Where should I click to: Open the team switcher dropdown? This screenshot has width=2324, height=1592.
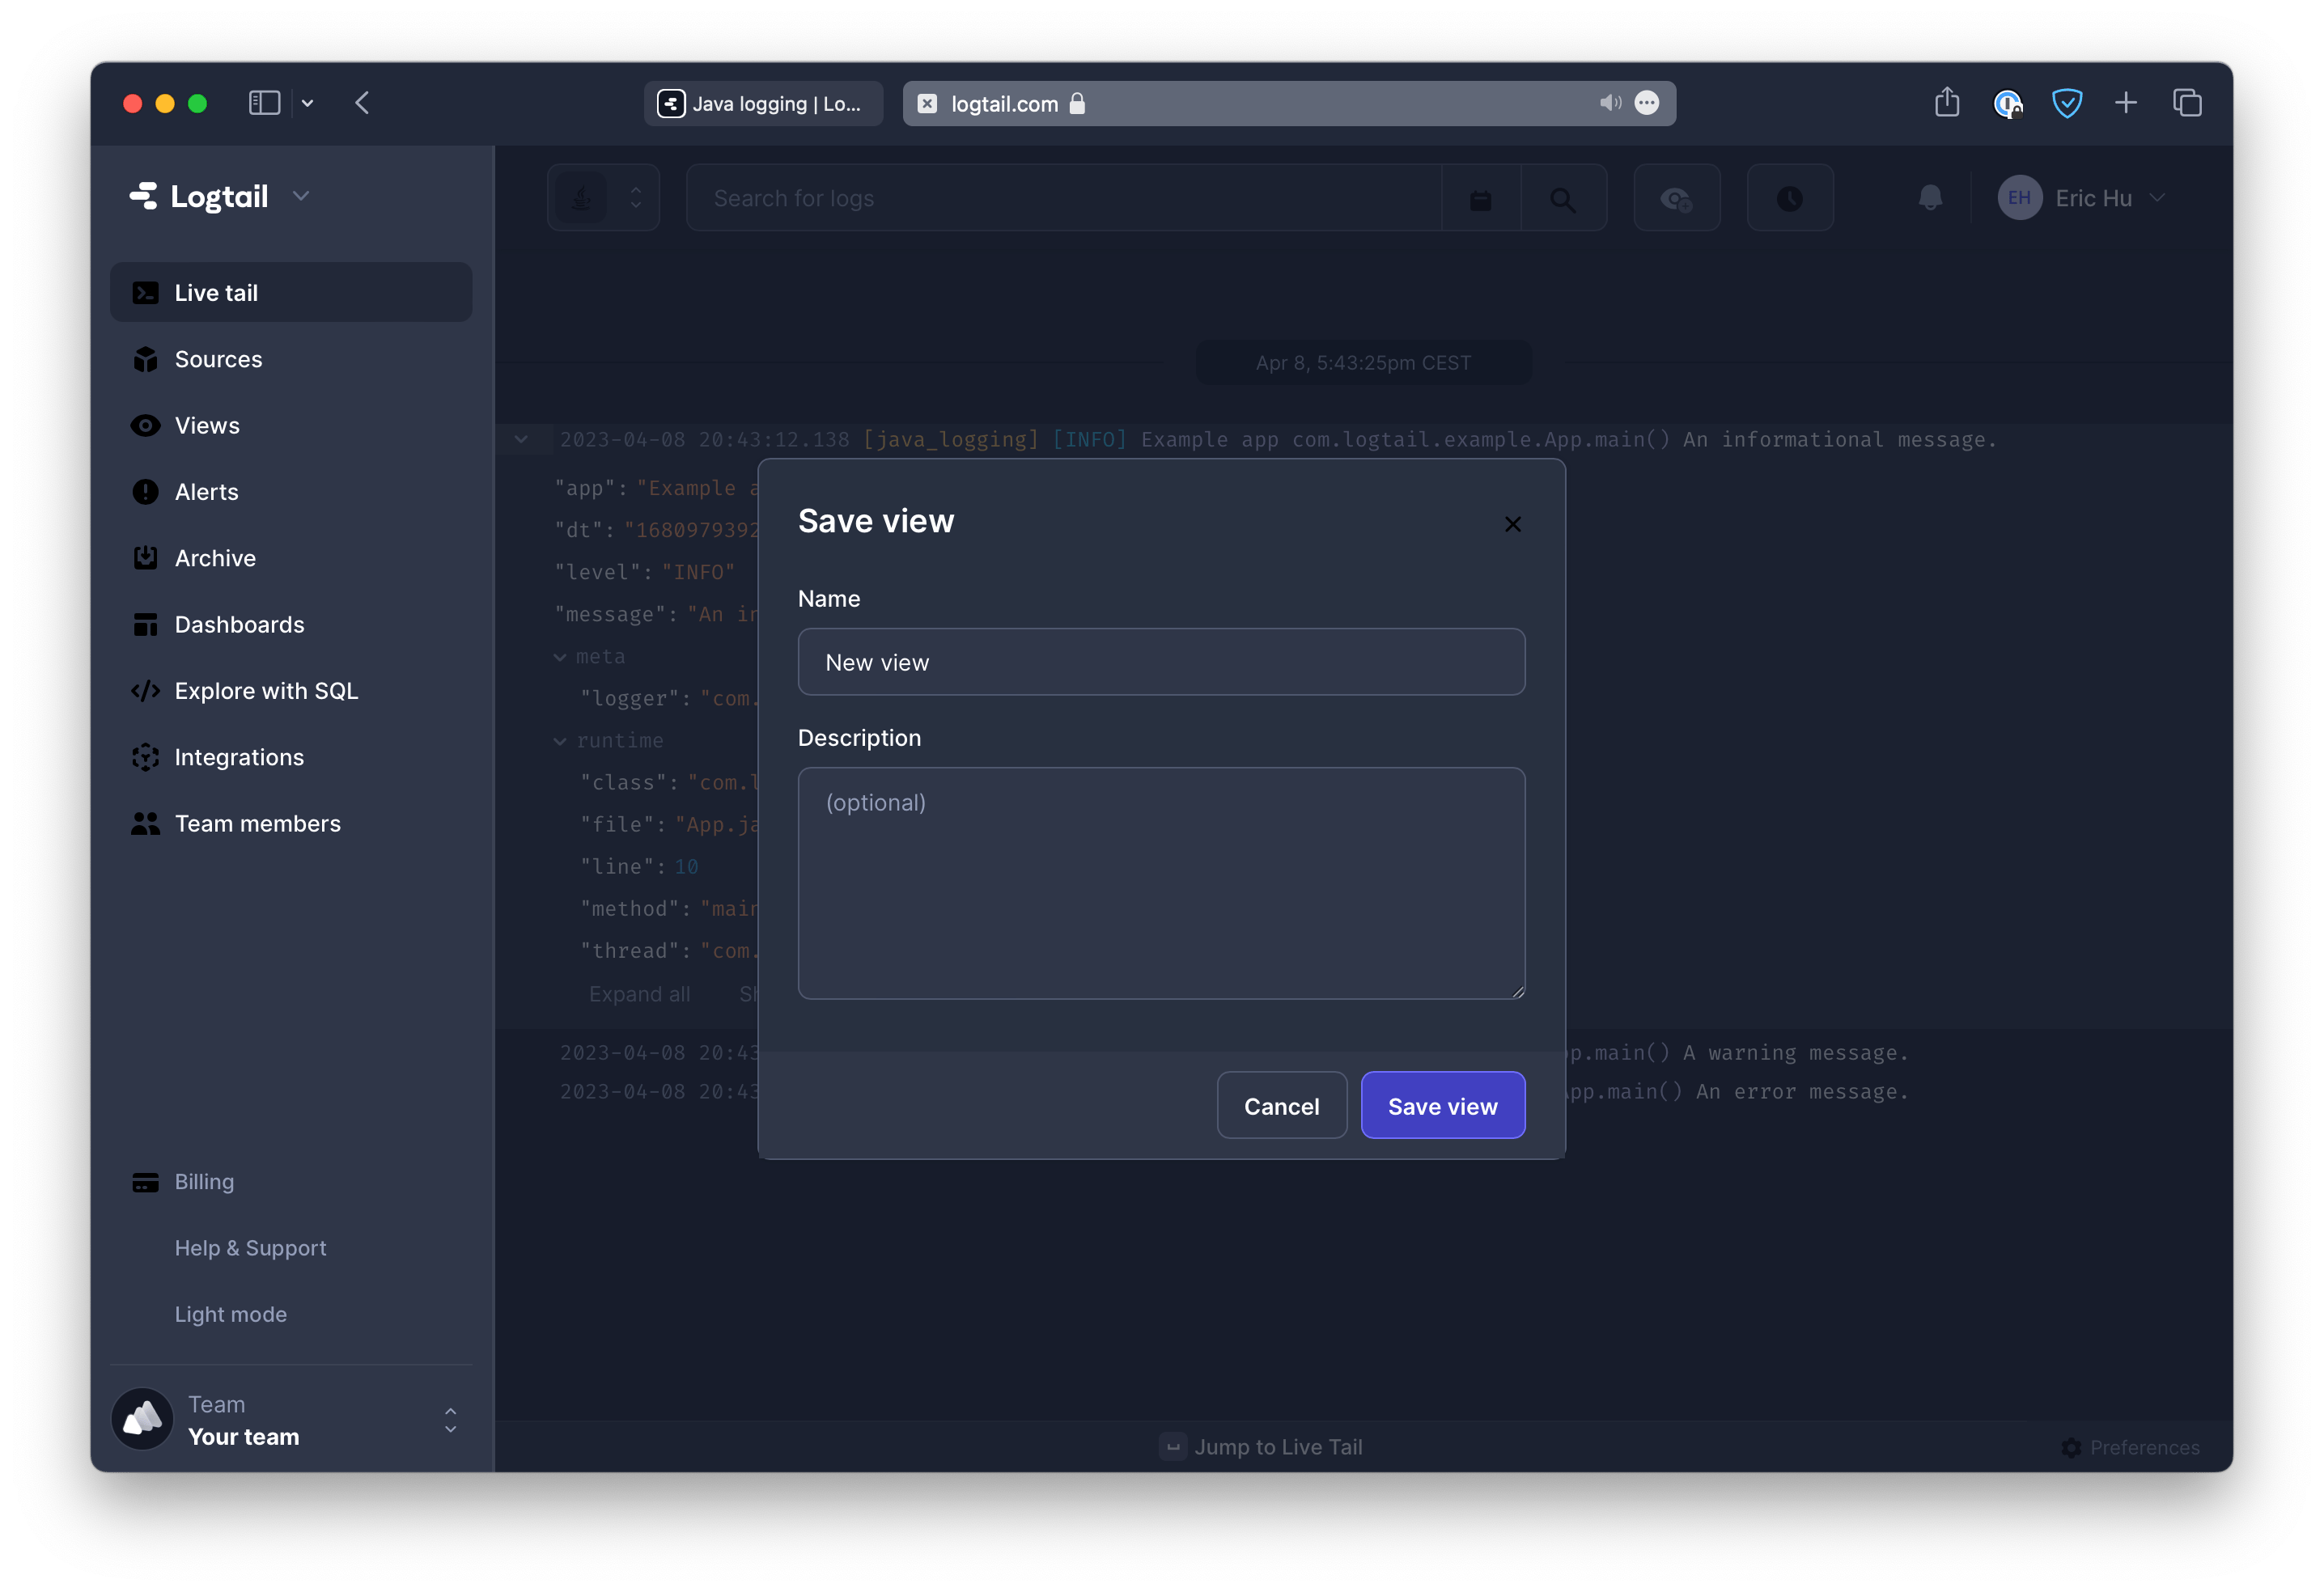click(450, 1420)
